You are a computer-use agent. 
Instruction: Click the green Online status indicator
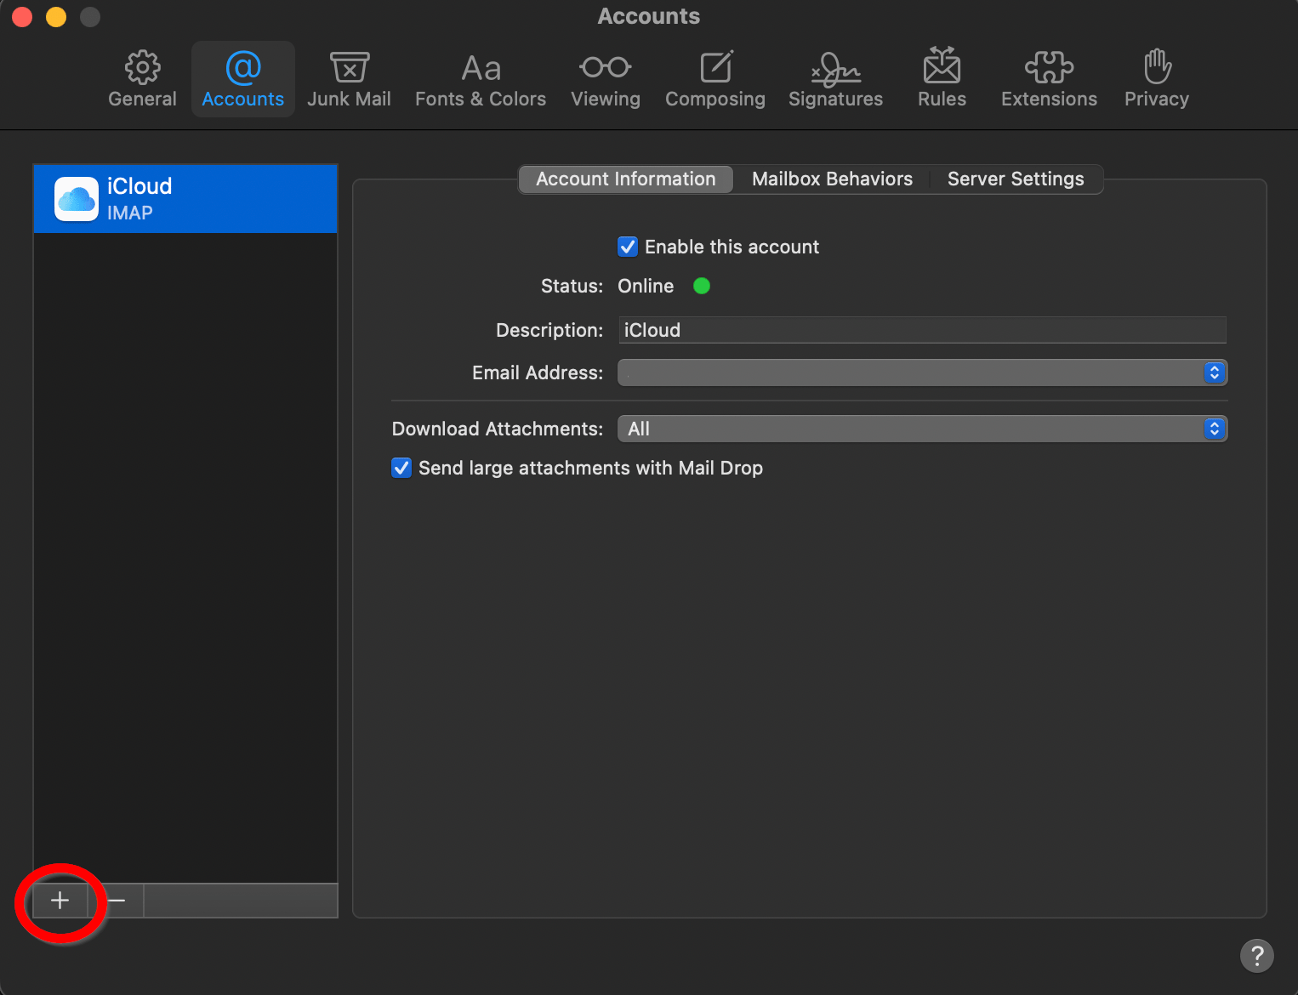(x=702, y=286)
